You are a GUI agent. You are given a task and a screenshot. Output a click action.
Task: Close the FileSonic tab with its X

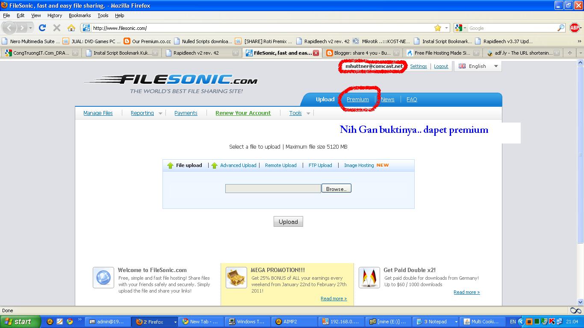[x=316, y=53]
